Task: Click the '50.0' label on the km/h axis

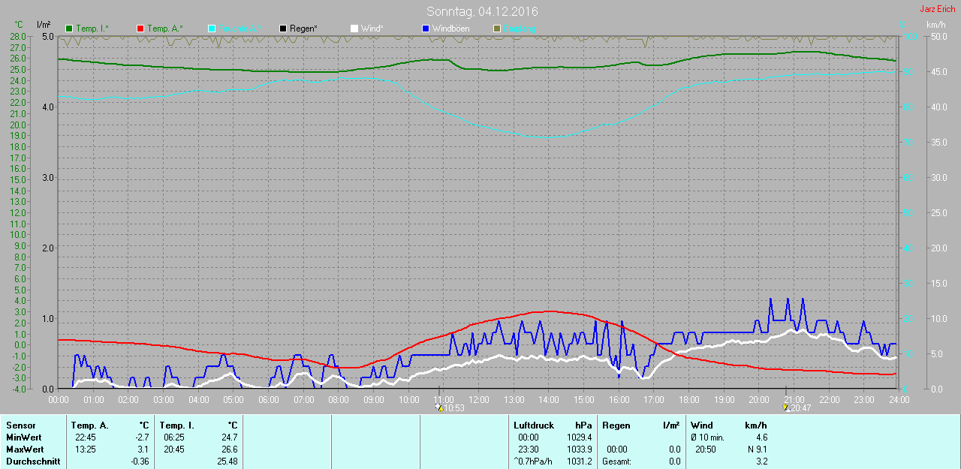Action: [938, 36]
